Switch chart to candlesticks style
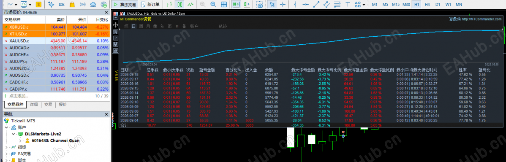 click(180, 5)
